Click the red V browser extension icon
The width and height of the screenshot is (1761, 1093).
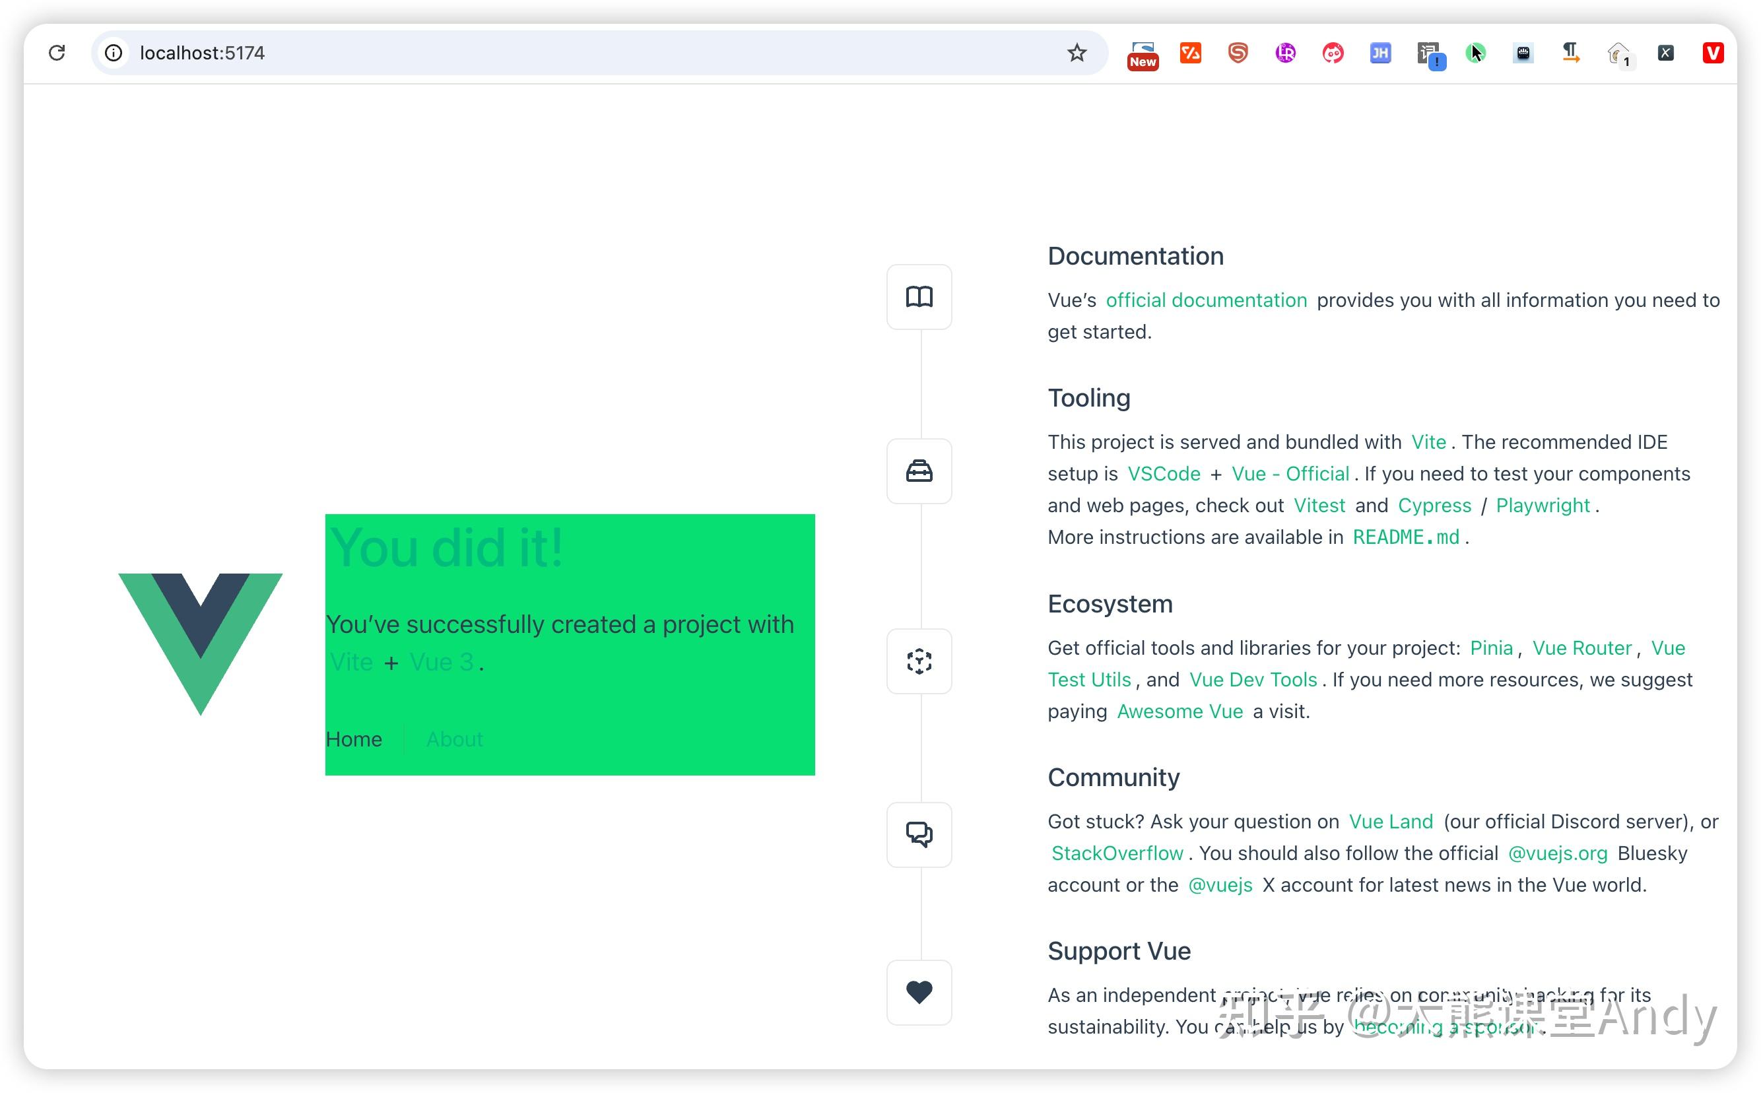coord(1712,52)
